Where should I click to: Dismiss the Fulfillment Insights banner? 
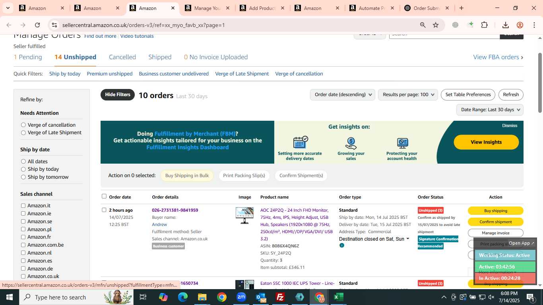coord(510,125)
